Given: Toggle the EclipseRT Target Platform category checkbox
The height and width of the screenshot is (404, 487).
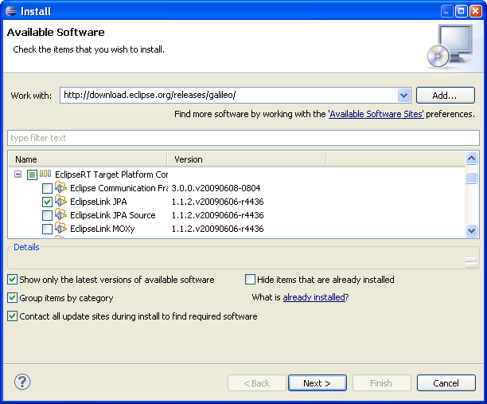Looking at the screenshot, I should coord(32,175).
